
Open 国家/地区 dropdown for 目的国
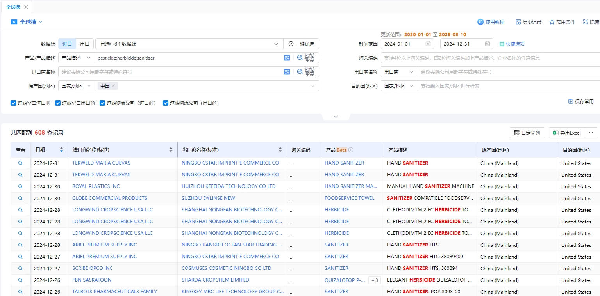399,86
